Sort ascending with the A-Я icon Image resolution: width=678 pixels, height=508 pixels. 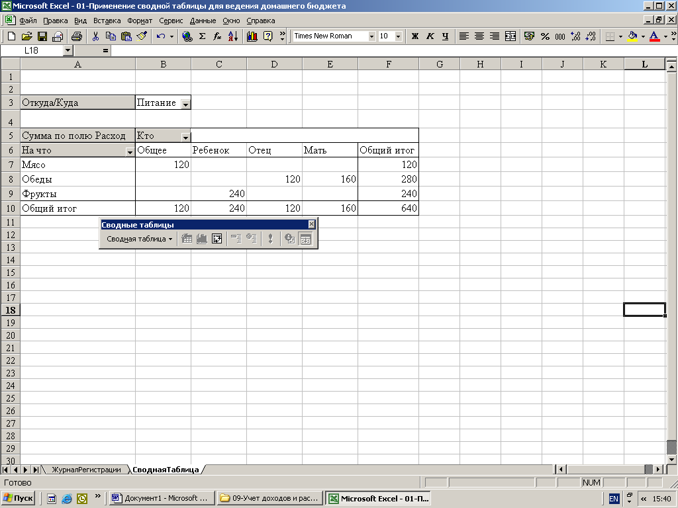click(x=232, y=36)
